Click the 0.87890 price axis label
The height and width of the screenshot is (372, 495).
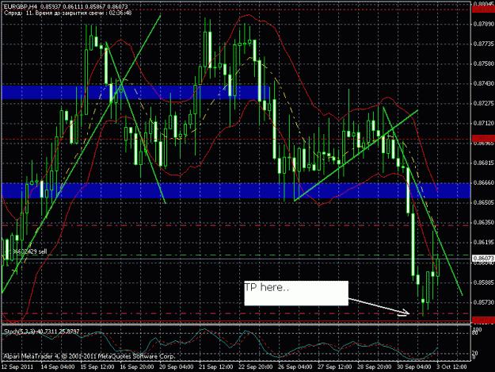[483, 24]
